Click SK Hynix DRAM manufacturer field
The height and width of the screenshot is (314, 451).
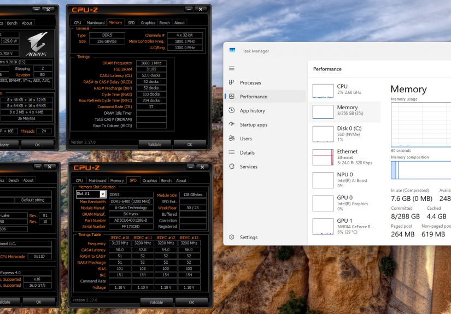pyautogui.click(x=131, y=214)
